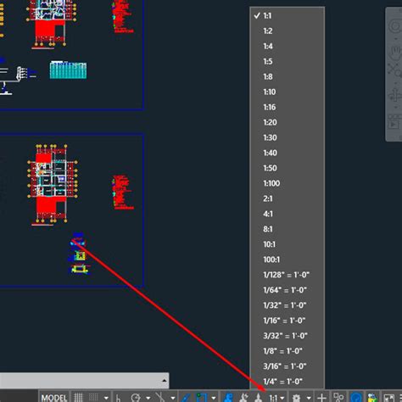This screenshot has height=402, width=402.
Task: Toggle Ortho mode icon
Action: [118, 398]
